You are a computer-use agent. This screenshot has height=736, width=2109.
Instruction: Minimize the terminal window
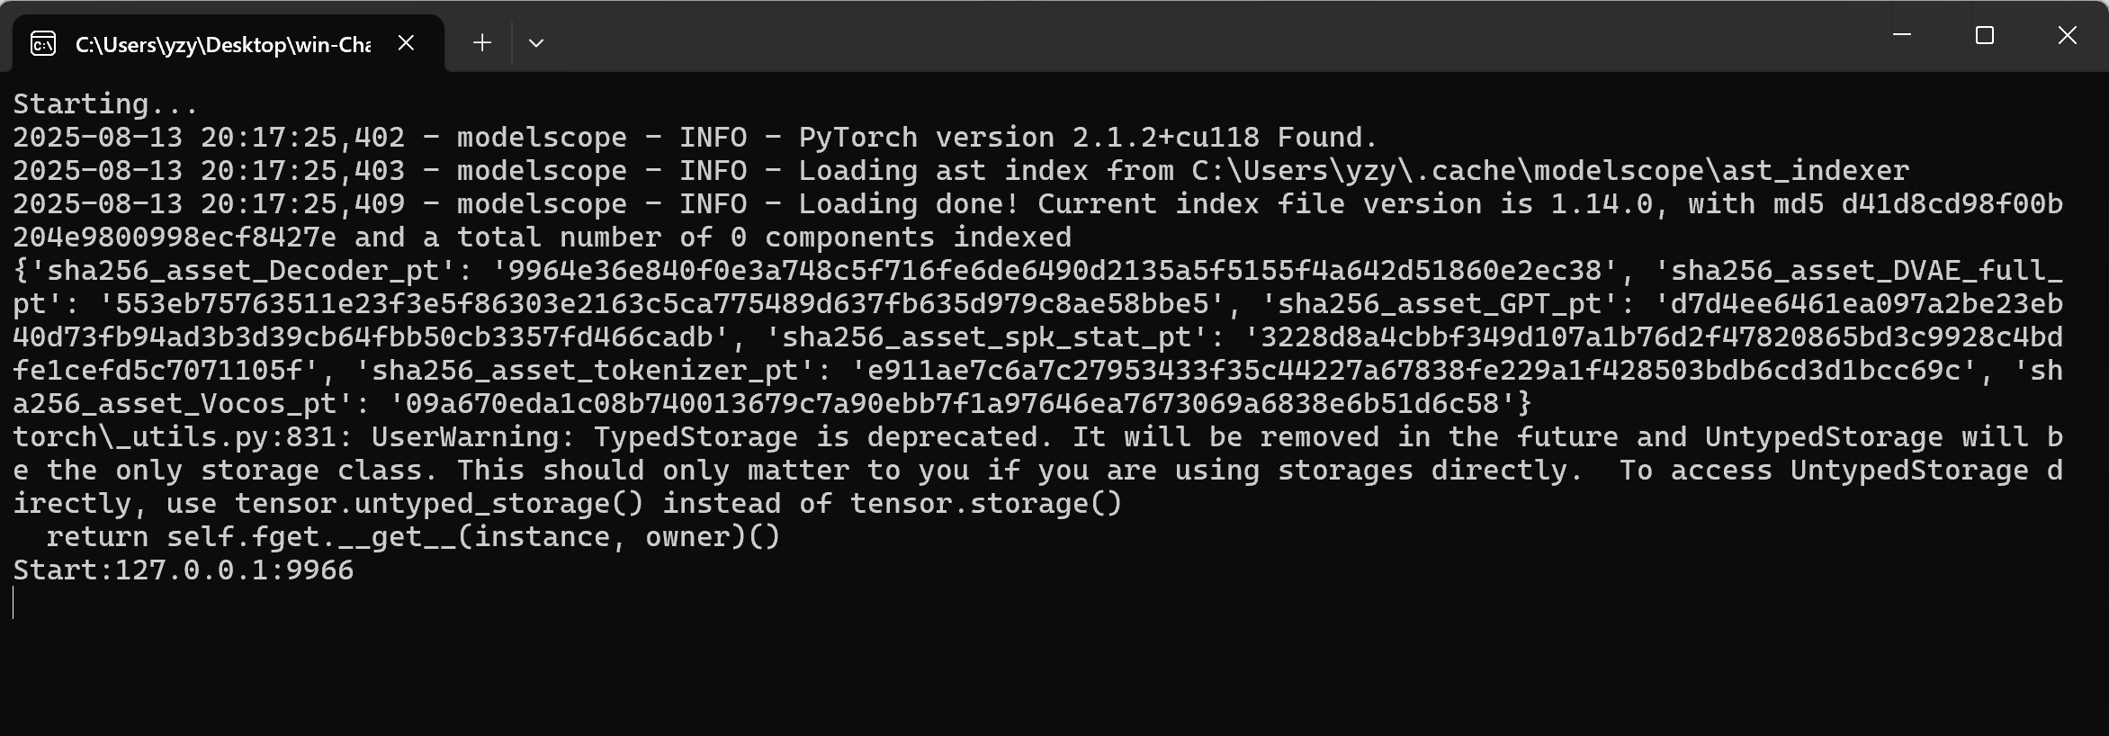[1902, 35]
